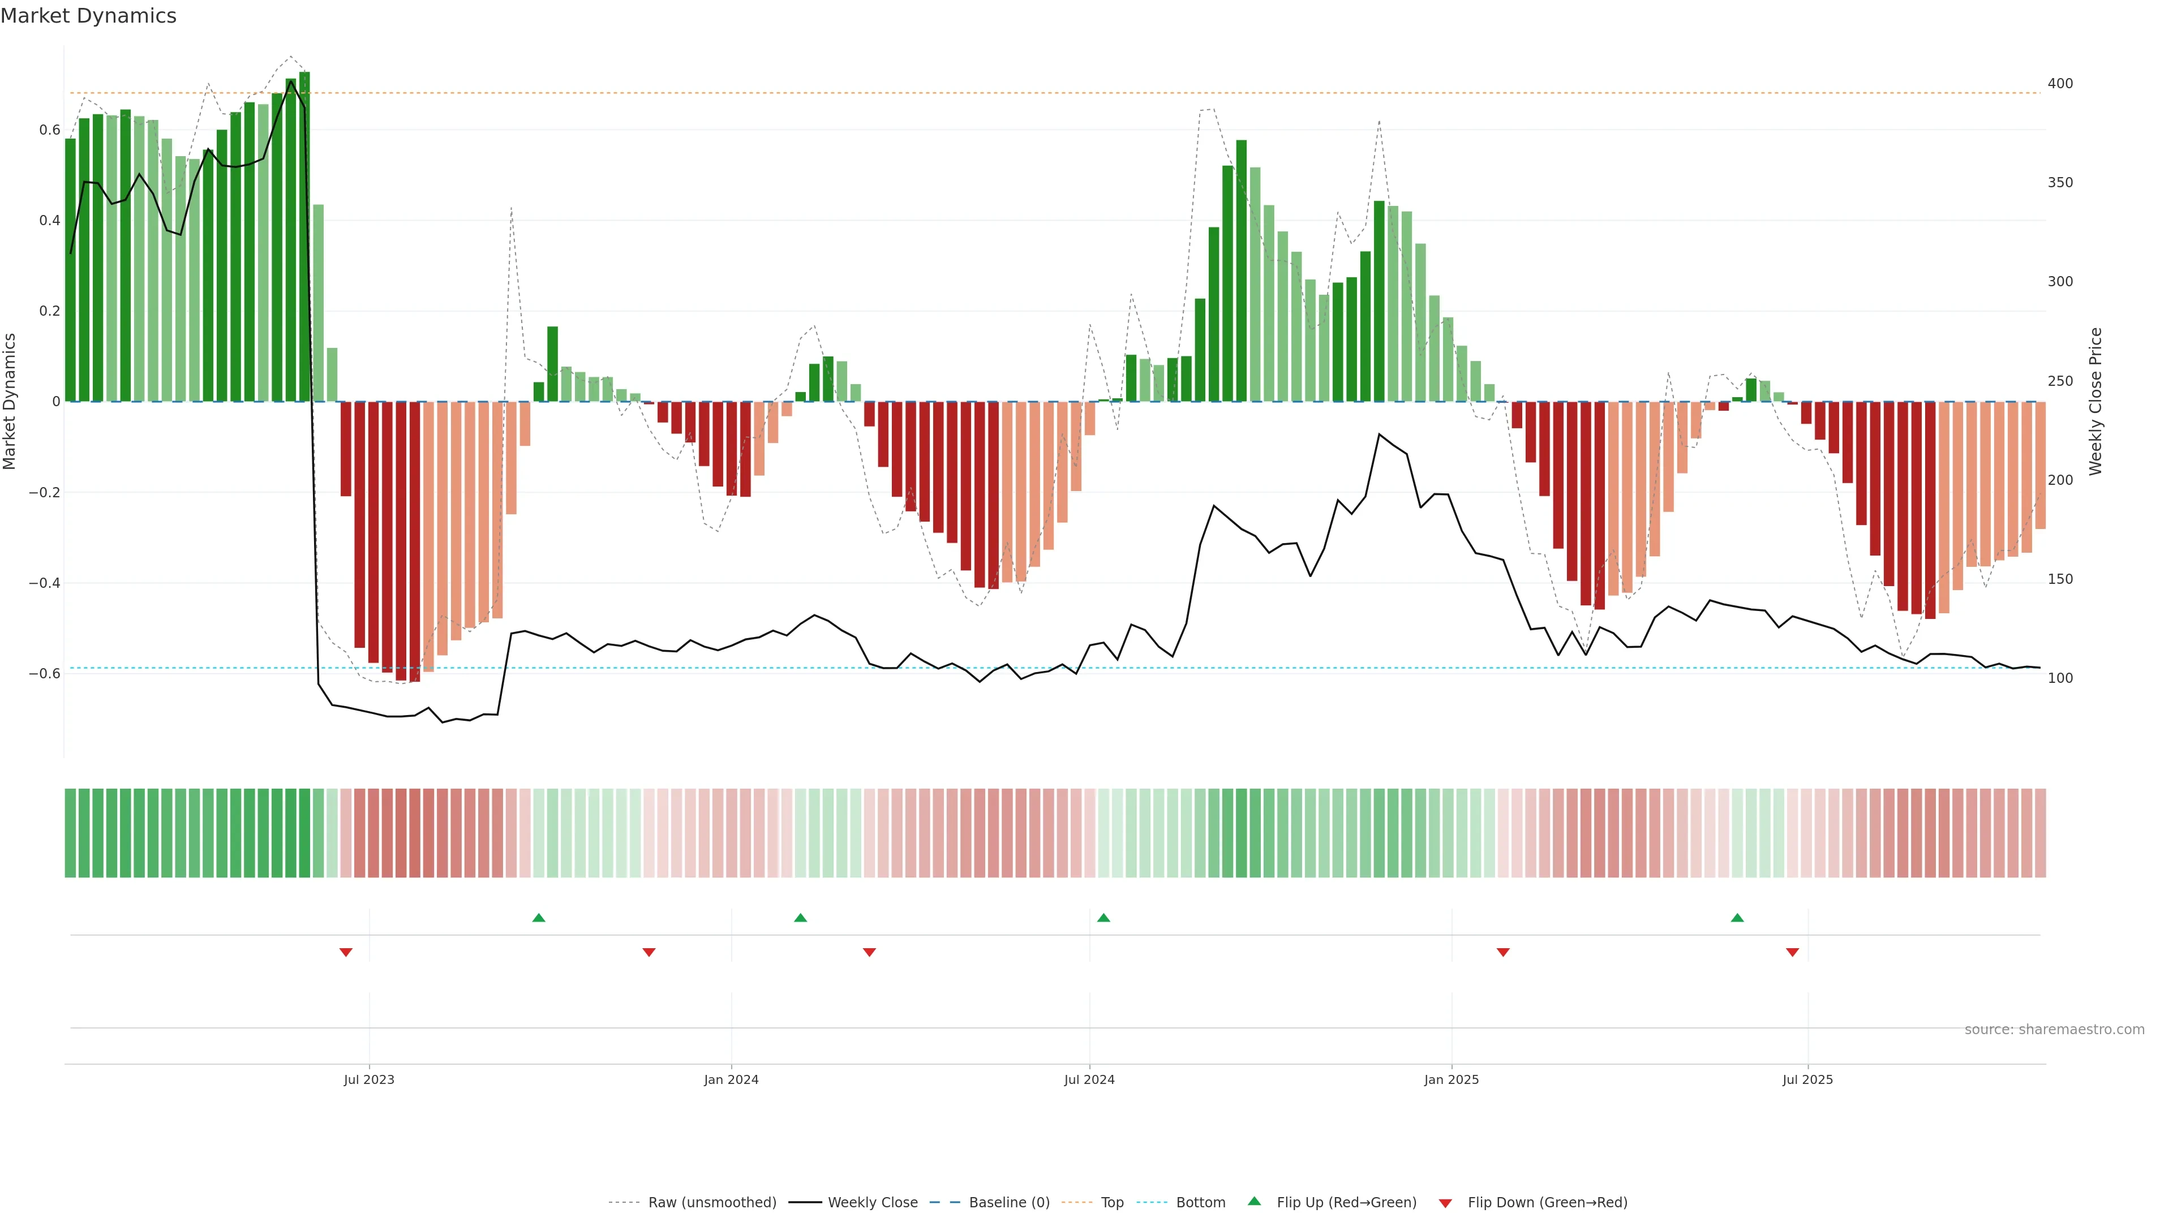Click the Top legend label
This screenshot has height=1222, width=2173.
(1112, 1203)
